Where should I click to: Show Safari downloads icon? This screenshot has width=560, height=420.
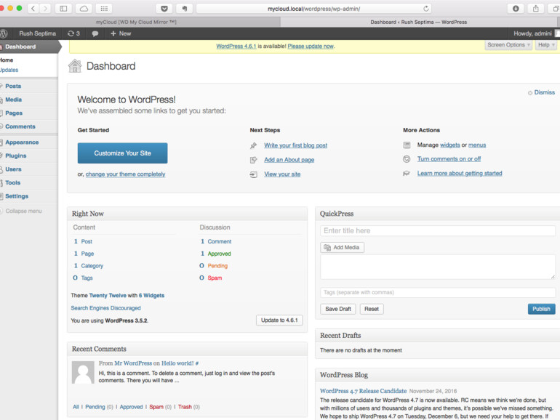pos(516,9)
